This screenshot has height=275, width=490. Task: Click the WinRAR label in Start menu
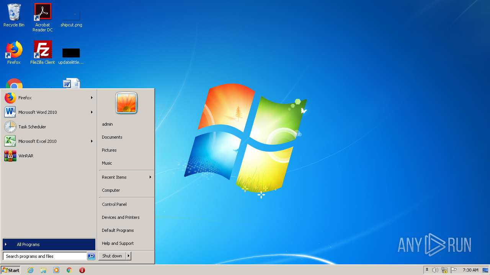click(26, 156)
